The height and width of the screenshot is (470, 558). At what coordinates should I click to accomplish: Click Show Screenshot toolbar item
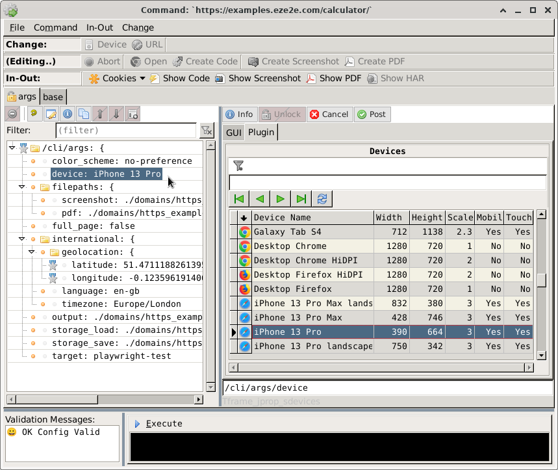pyautogui.click(x=259, y=78)
